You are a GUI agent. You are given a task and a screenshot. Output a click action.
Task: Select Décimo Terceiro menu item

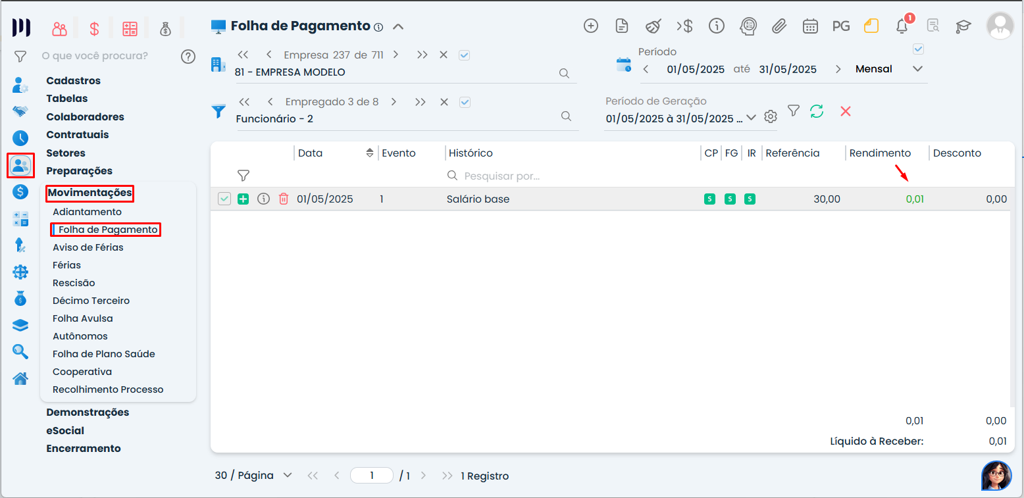(91, 301)
